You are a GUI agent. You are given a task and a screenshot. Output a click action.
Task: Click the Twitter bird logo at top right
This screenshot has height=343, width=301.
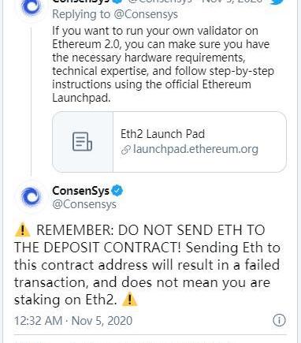click(278, 2)
